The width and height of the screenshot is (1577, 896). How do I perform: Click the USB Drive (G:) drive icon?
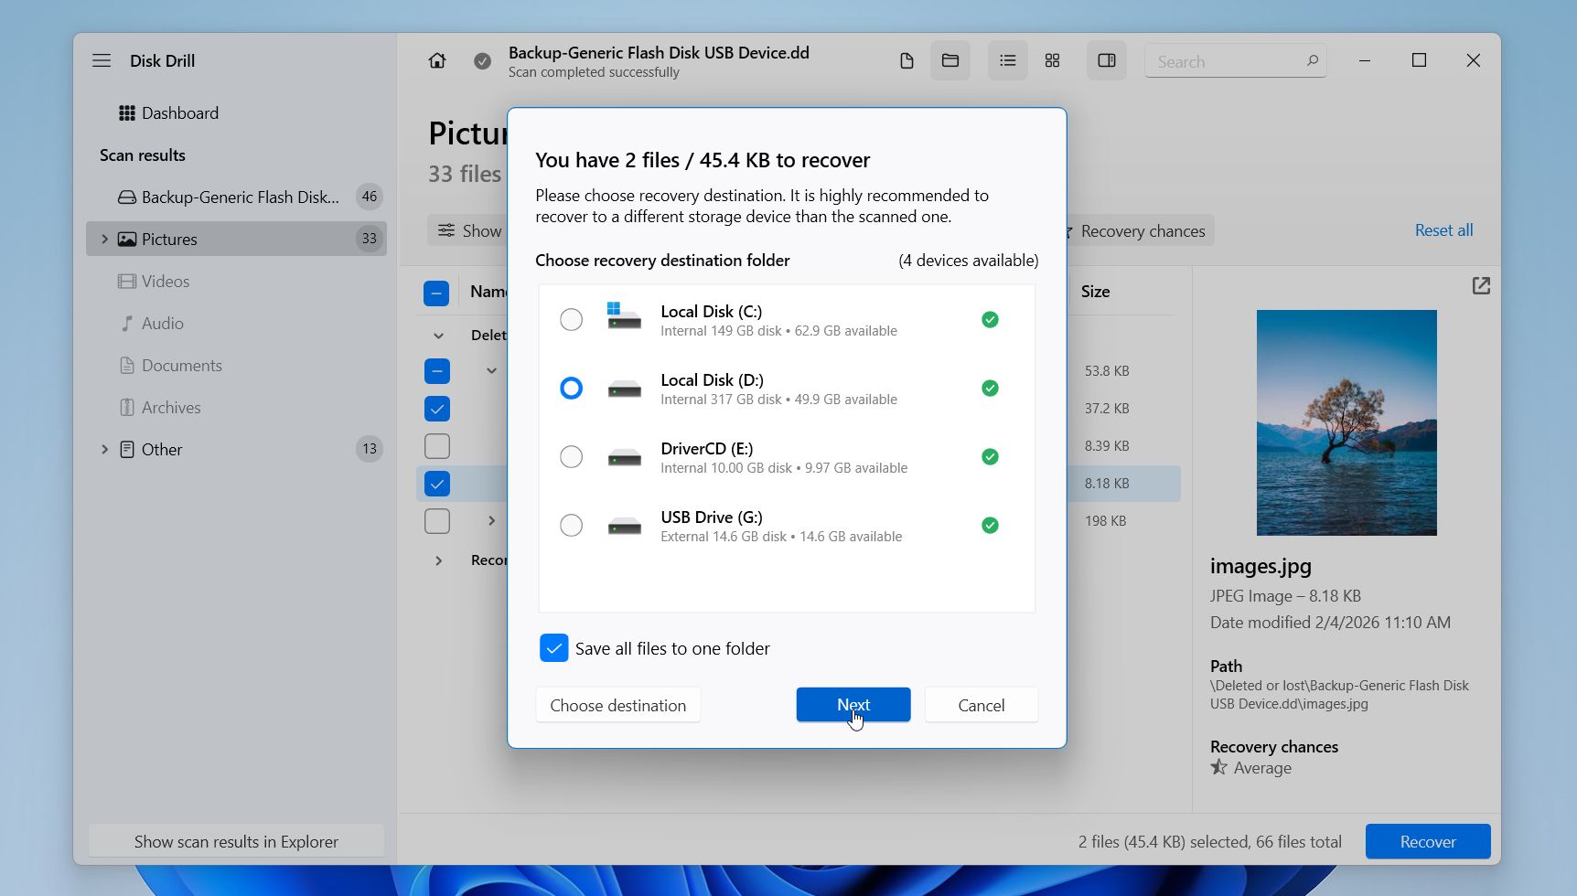click(624, 527)
